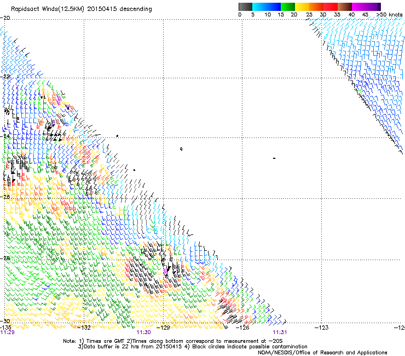Viewport: 405px width, 356px height.
Task: Click the latitude label '-22'
Action: click(x=5, y=77)
